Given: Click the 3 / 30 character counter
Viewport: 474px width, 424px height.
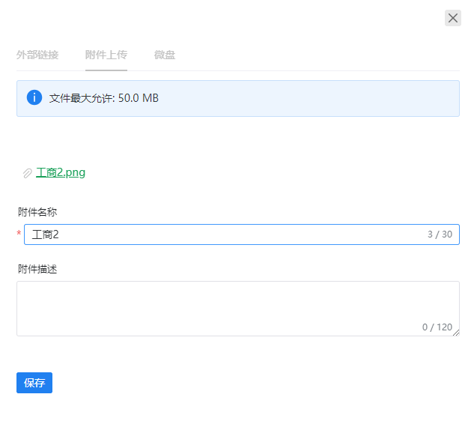Looking at the screenshot, I should point(440,234).
